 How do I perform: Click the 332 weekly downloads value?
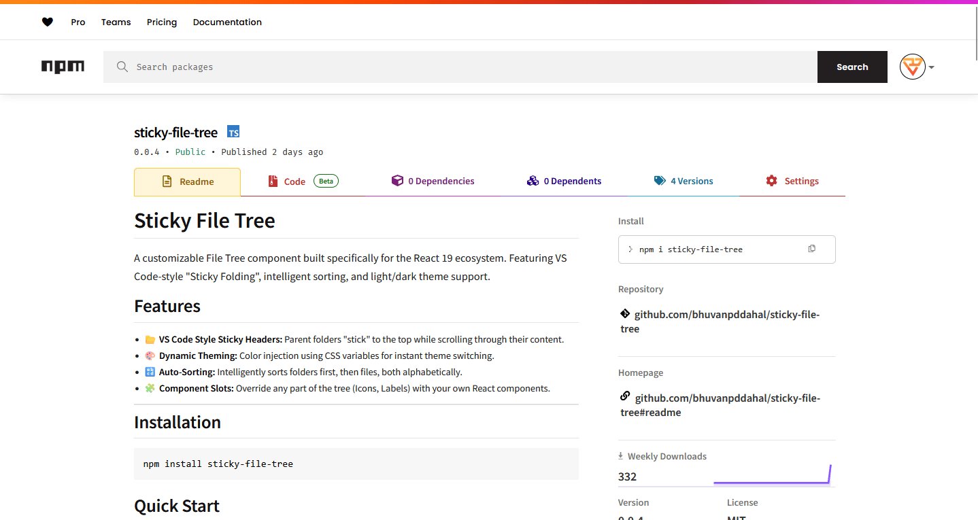[x=627, y=476]
